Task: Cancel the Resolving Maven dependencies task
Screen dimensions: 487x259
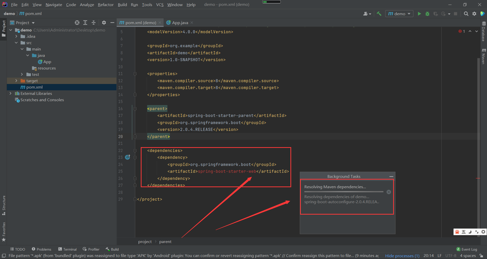Action: pyautogui.click(x=389, y=192)
